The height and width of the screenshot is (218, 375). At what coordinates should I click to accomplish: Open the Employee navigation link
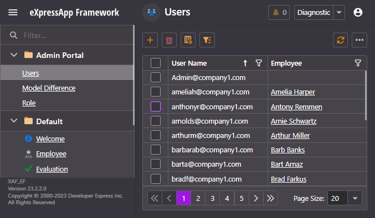coord(51,154)
